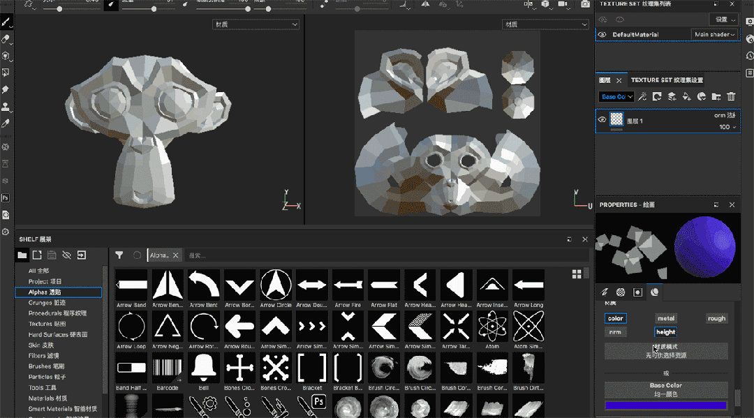Open the layer blend mode dropdown
The width and height of the screenshot is (754, 418).
pyautogui.click(x=725, y=115)
